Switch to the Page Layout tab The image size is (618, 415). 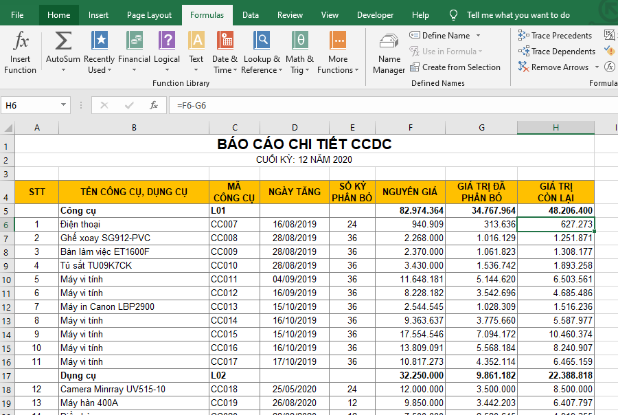pyautogui.click(x=149, y=14)
